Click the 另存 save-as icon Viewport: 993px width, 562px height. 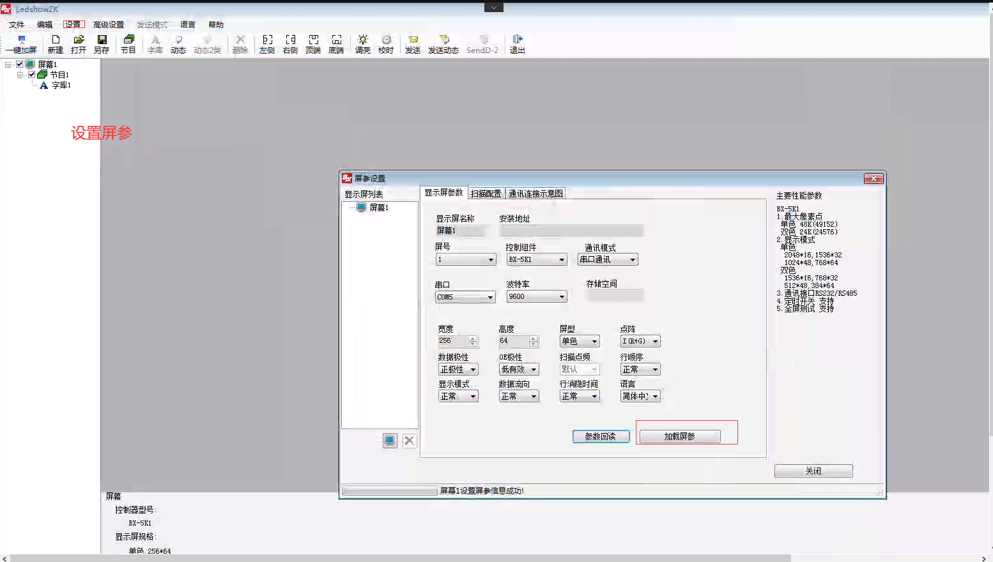102,44
